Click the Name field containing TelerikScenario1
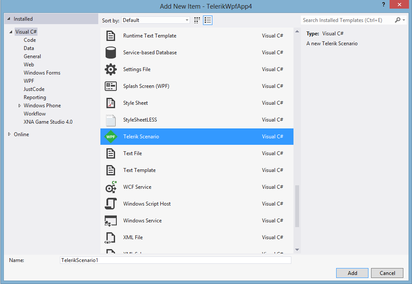The height and width of the screenshot is (284, 412). tap(175, 260)
